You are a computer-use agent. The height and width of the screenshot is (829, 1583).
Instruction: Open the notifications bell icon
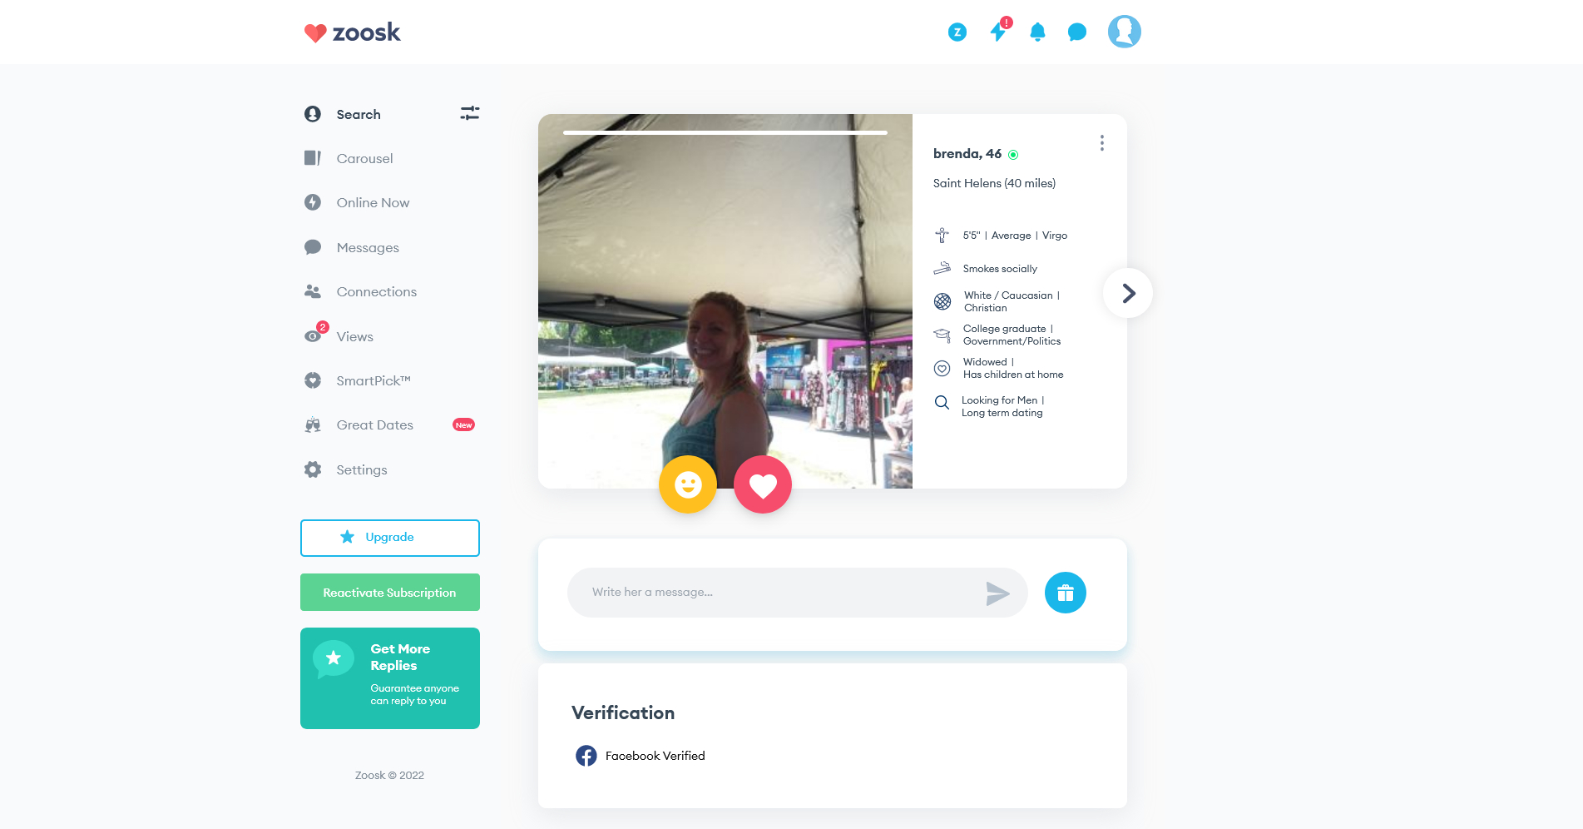pyautogui.click(x=1037, y=32)
